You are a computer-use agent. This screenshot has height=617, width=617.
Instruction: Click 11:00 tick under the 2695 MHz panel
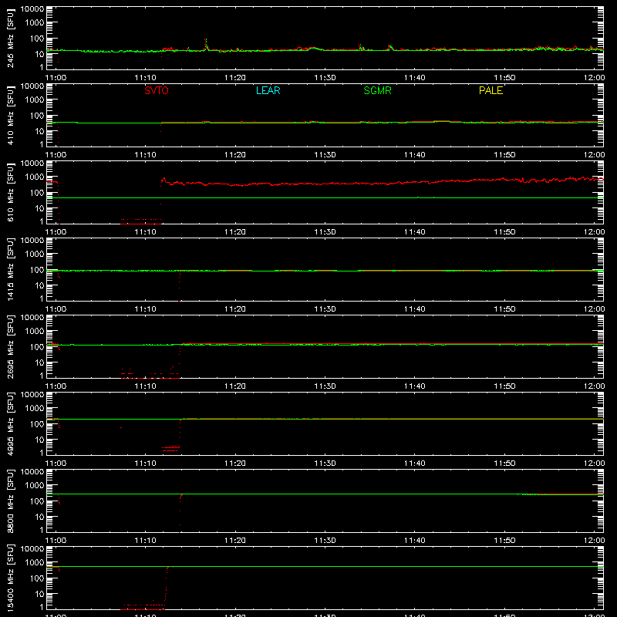pyautogui.click(x=56, y=386)
